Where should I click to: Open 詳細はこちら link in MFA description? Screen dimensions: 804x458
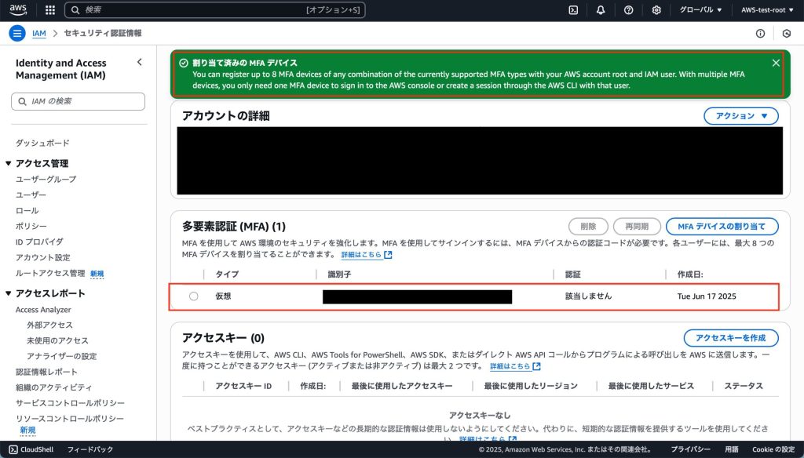[x=366, y=255]
